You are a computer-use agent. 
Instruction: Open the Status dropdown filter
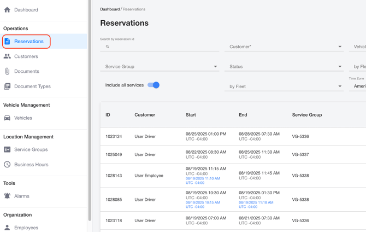coord(284,67)
